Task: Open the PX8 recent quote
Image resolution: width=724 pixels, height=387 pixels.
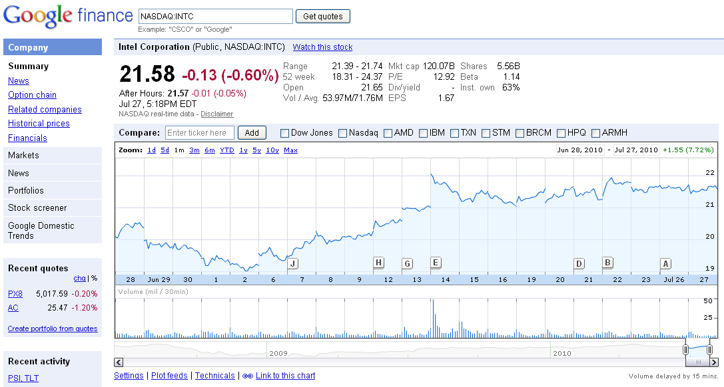Action: tap(15, 294)
